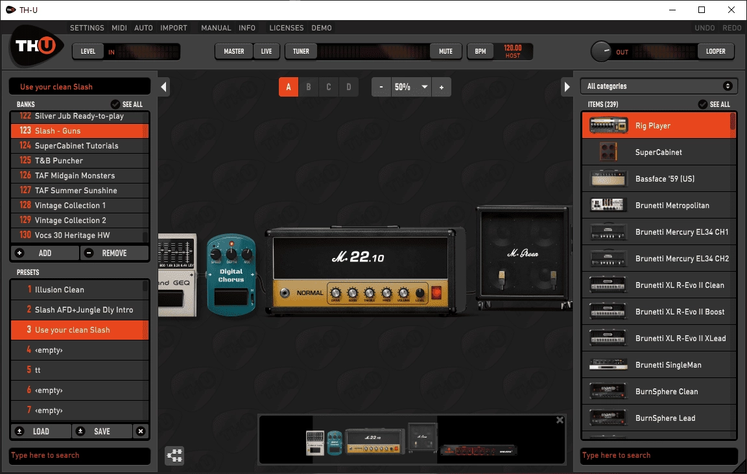
Task: Switch to scene B
Action: 308,87
